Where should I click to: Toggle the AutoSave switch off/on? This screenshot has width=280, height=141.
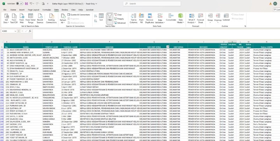pyautogui.click(x=19, y=3)
